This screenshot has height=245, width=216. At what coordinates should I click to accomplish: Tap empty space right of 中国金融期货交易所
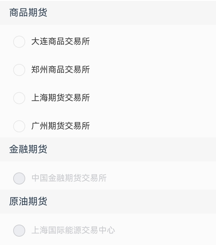click(x=161, y=178)
